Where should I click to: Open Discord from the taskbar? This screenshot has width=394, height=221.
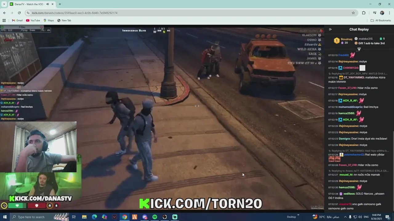pyautogui.click(x=145, y=217)
